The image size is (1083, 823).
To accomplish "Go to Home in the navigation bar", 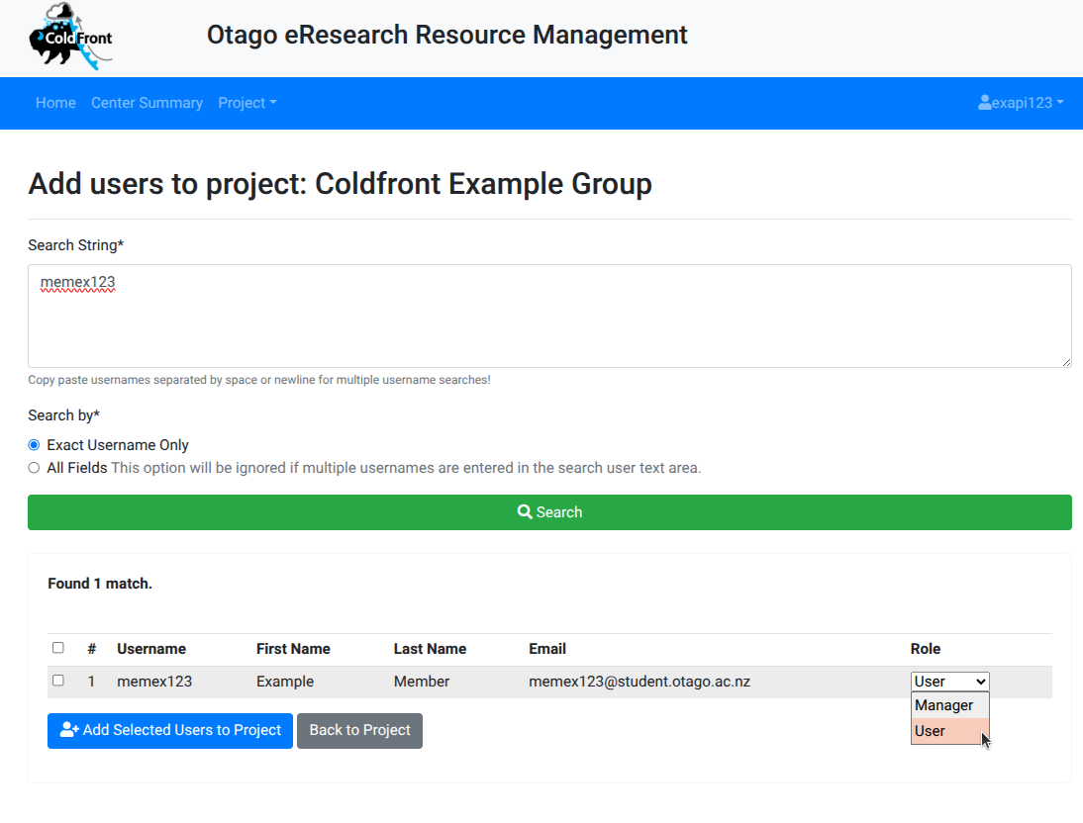I will pos(55,103).
